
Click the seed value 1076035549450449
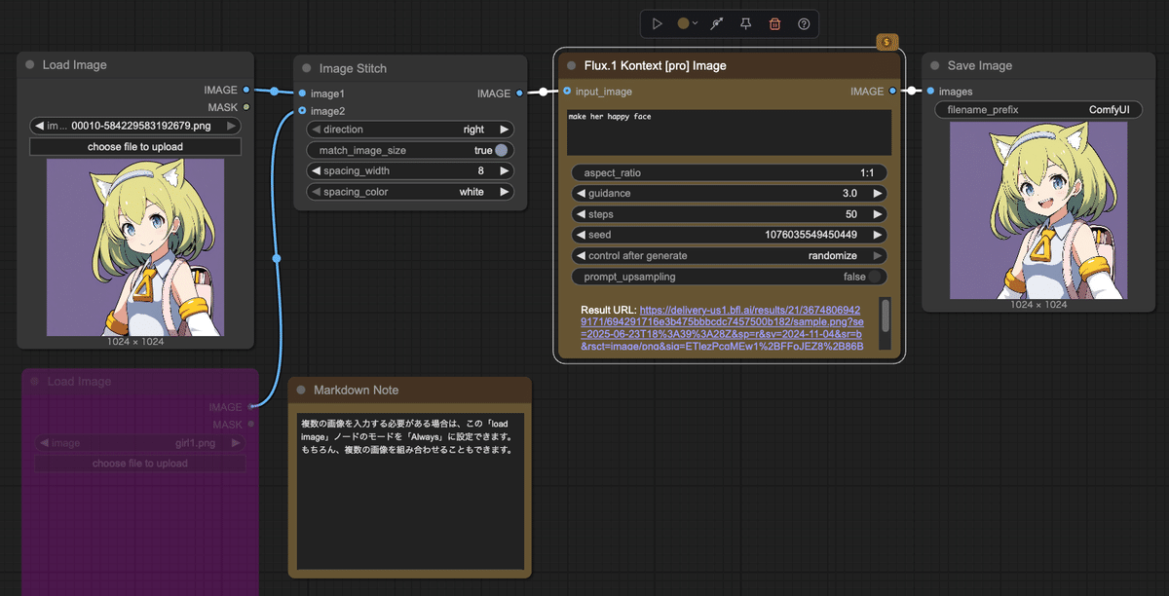pyautogui.click(x=811, y=235)
